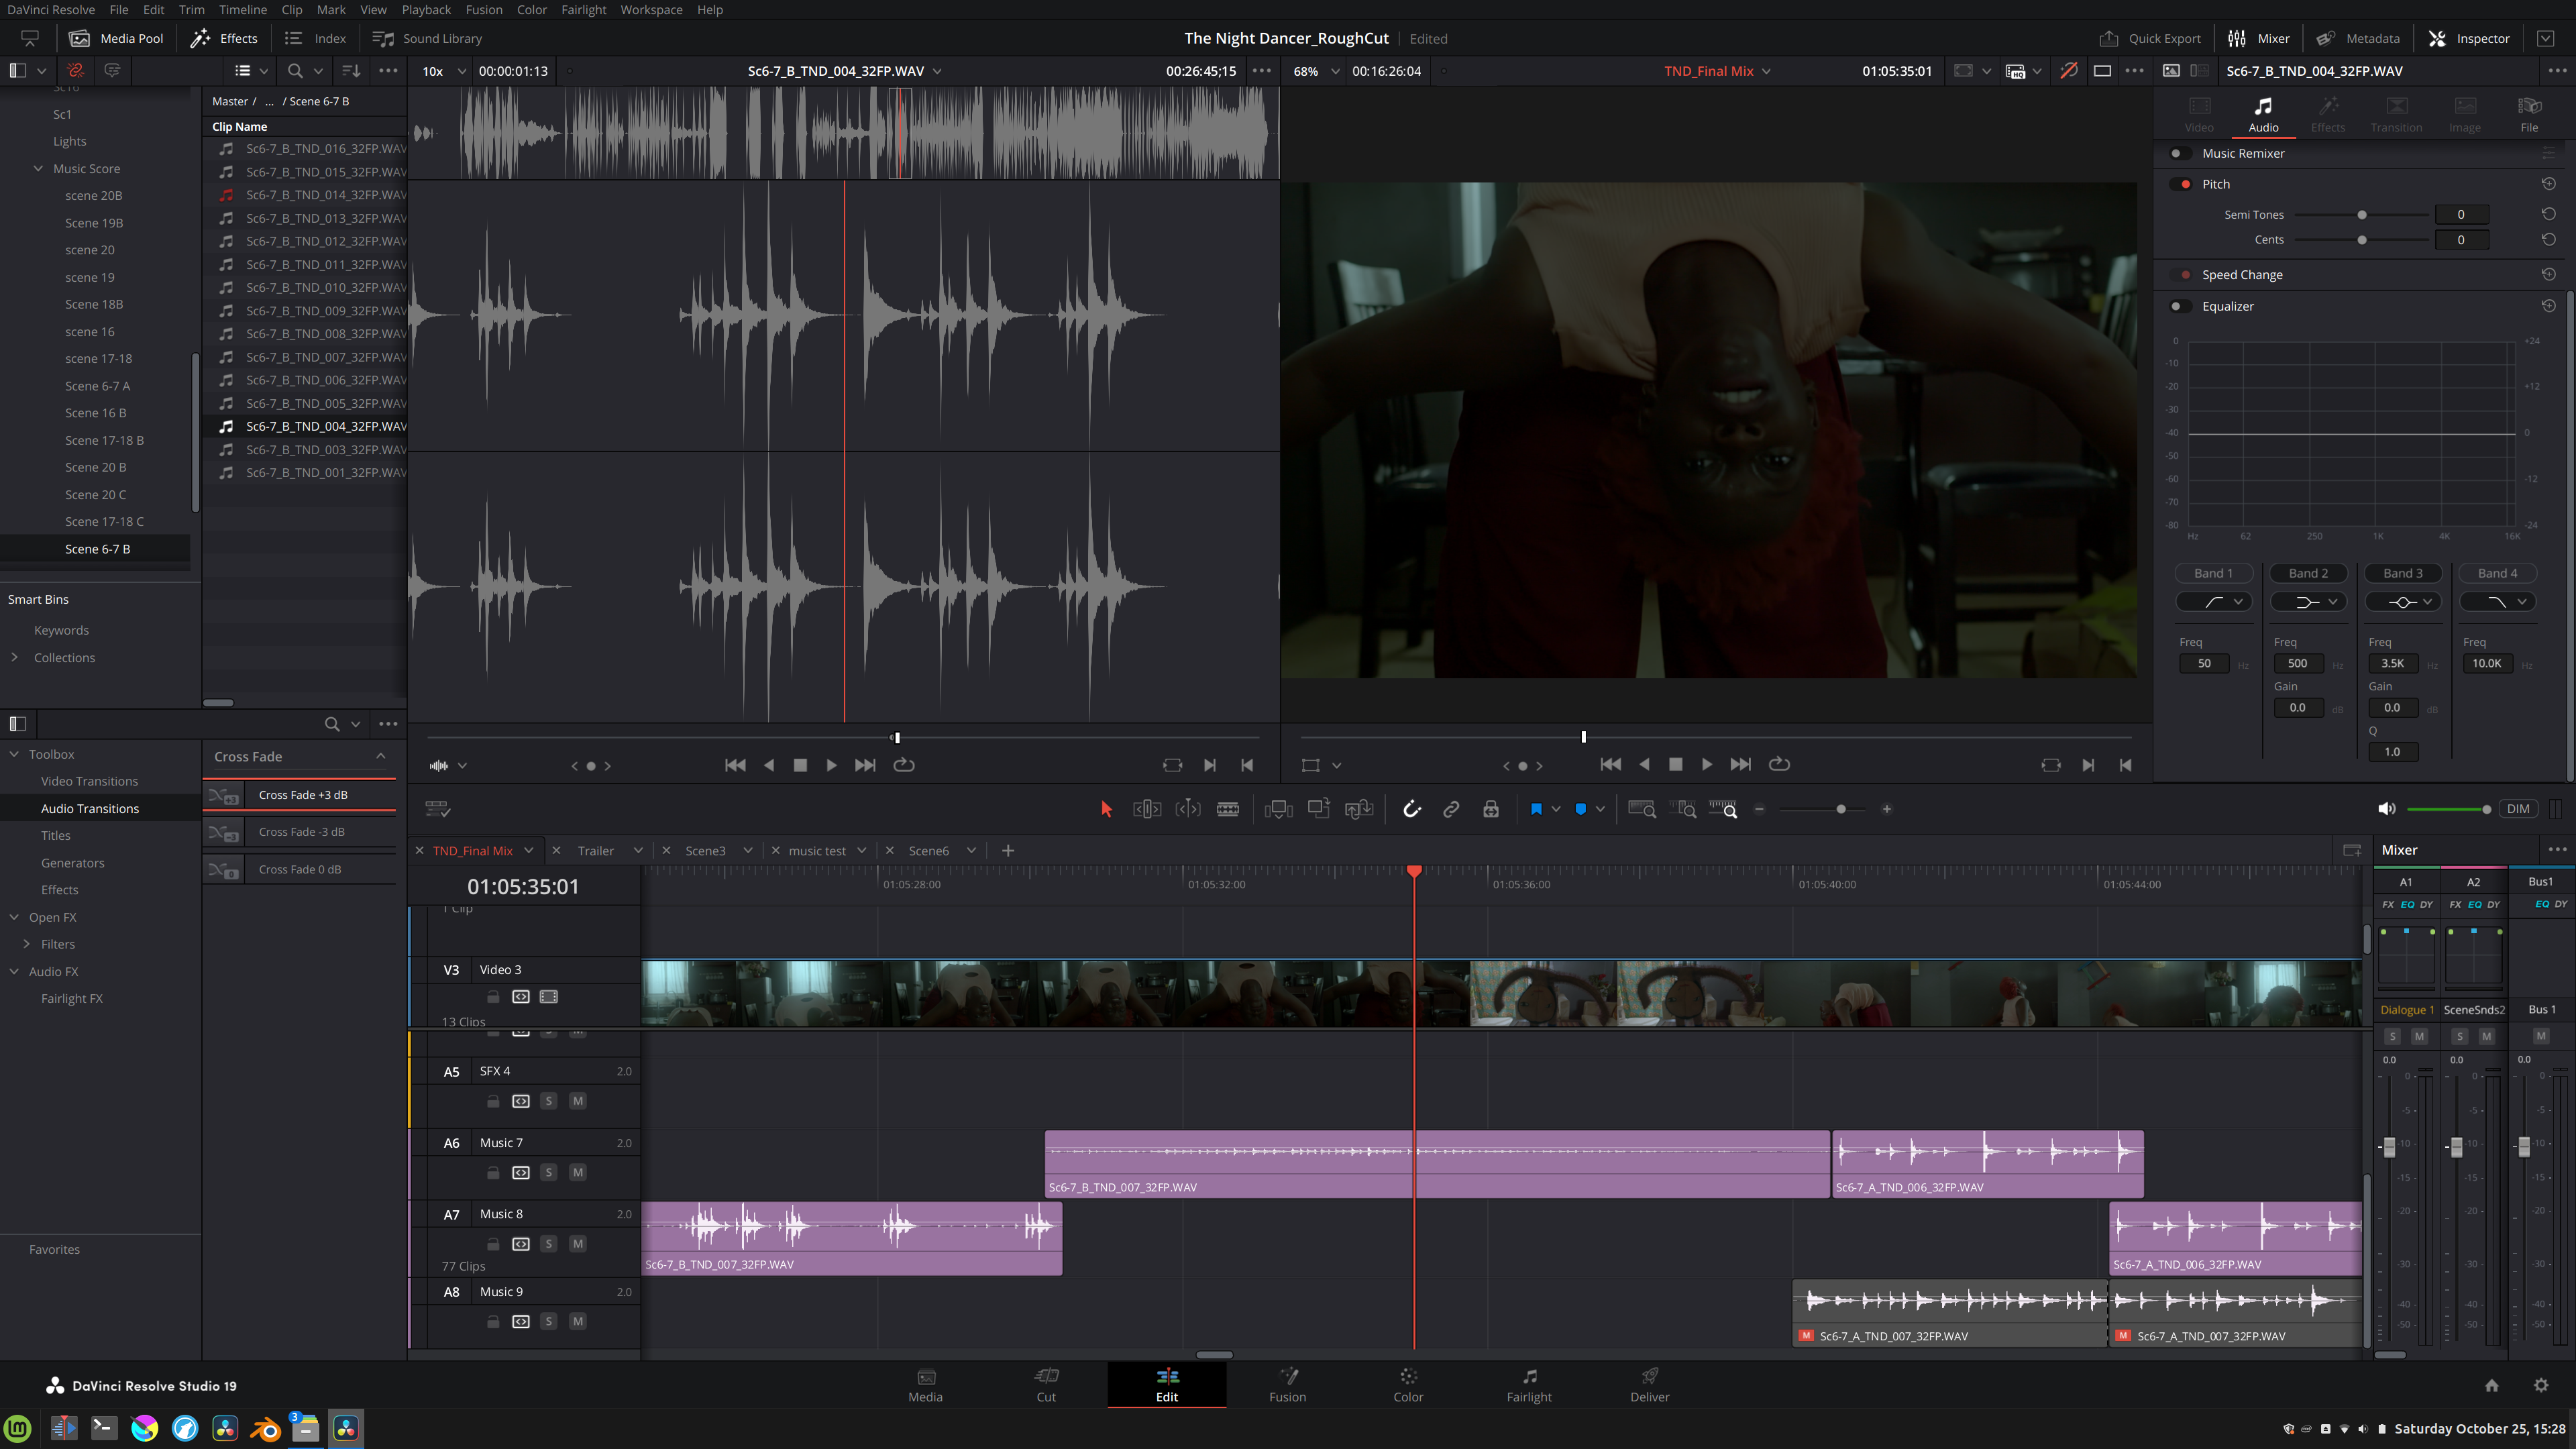Viewport: 2576px width, 1449px height.
Task: Solo the A7 Music 8 track
Action: (x=548, y=1244)
